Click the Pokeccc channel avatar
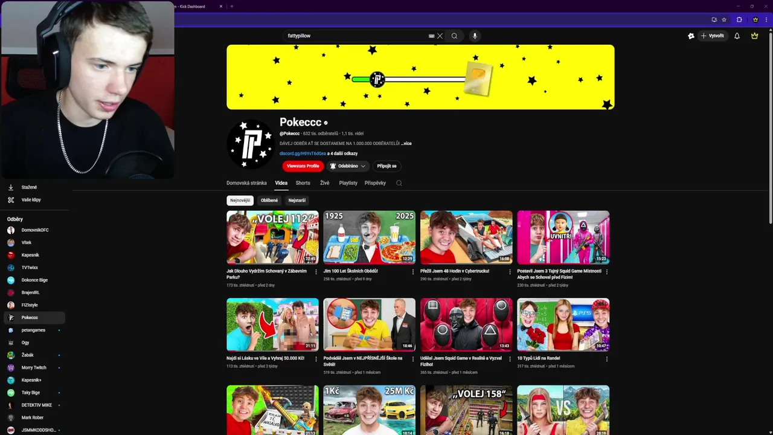The image size is (773, 435). (251, 144)
